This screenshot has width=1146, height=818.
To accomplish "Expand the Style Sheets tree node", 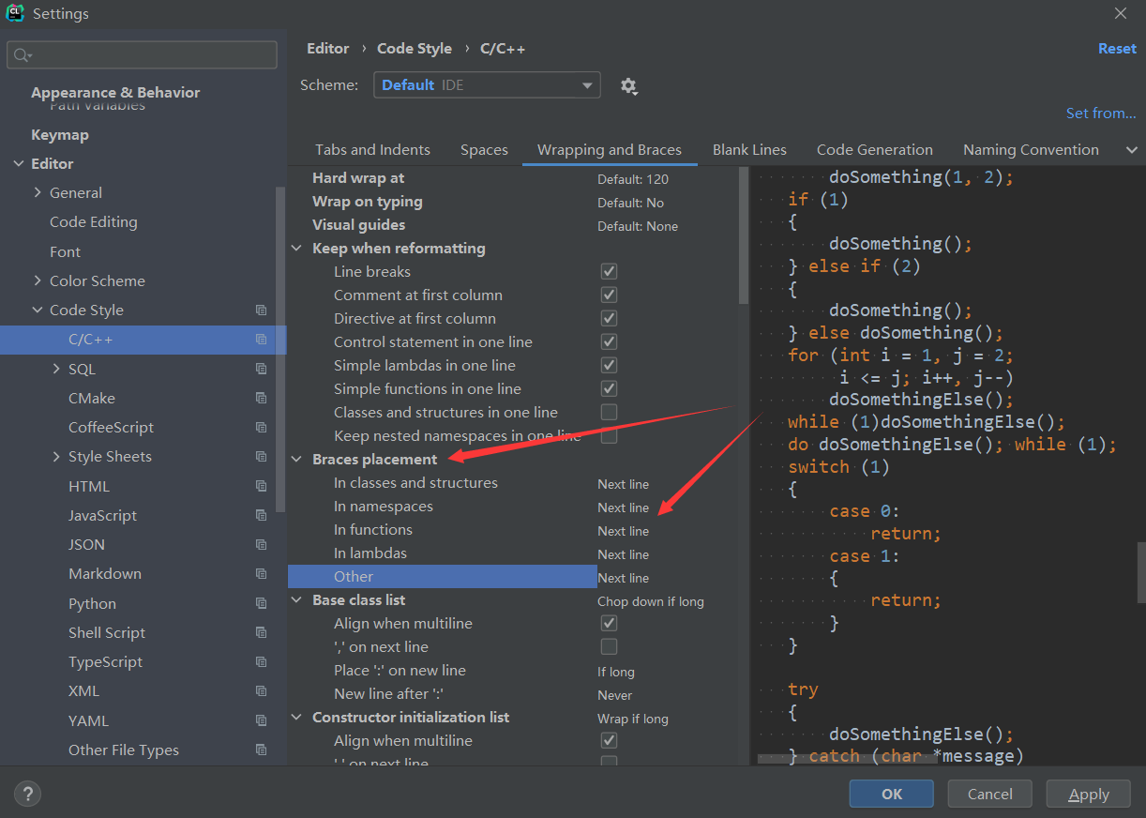I will pyautogui.click(x=56, y=457).
